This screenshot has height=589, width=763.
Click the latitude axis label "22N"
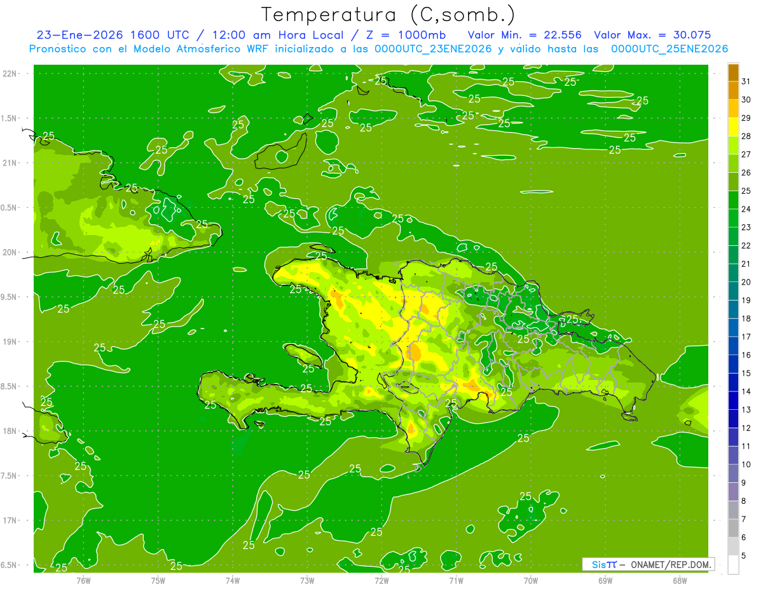9,74
